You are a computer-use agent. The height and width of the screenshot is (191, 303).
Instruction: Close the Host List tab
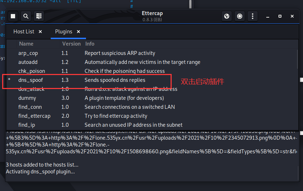pyautogui.click(x=40, y=32)
